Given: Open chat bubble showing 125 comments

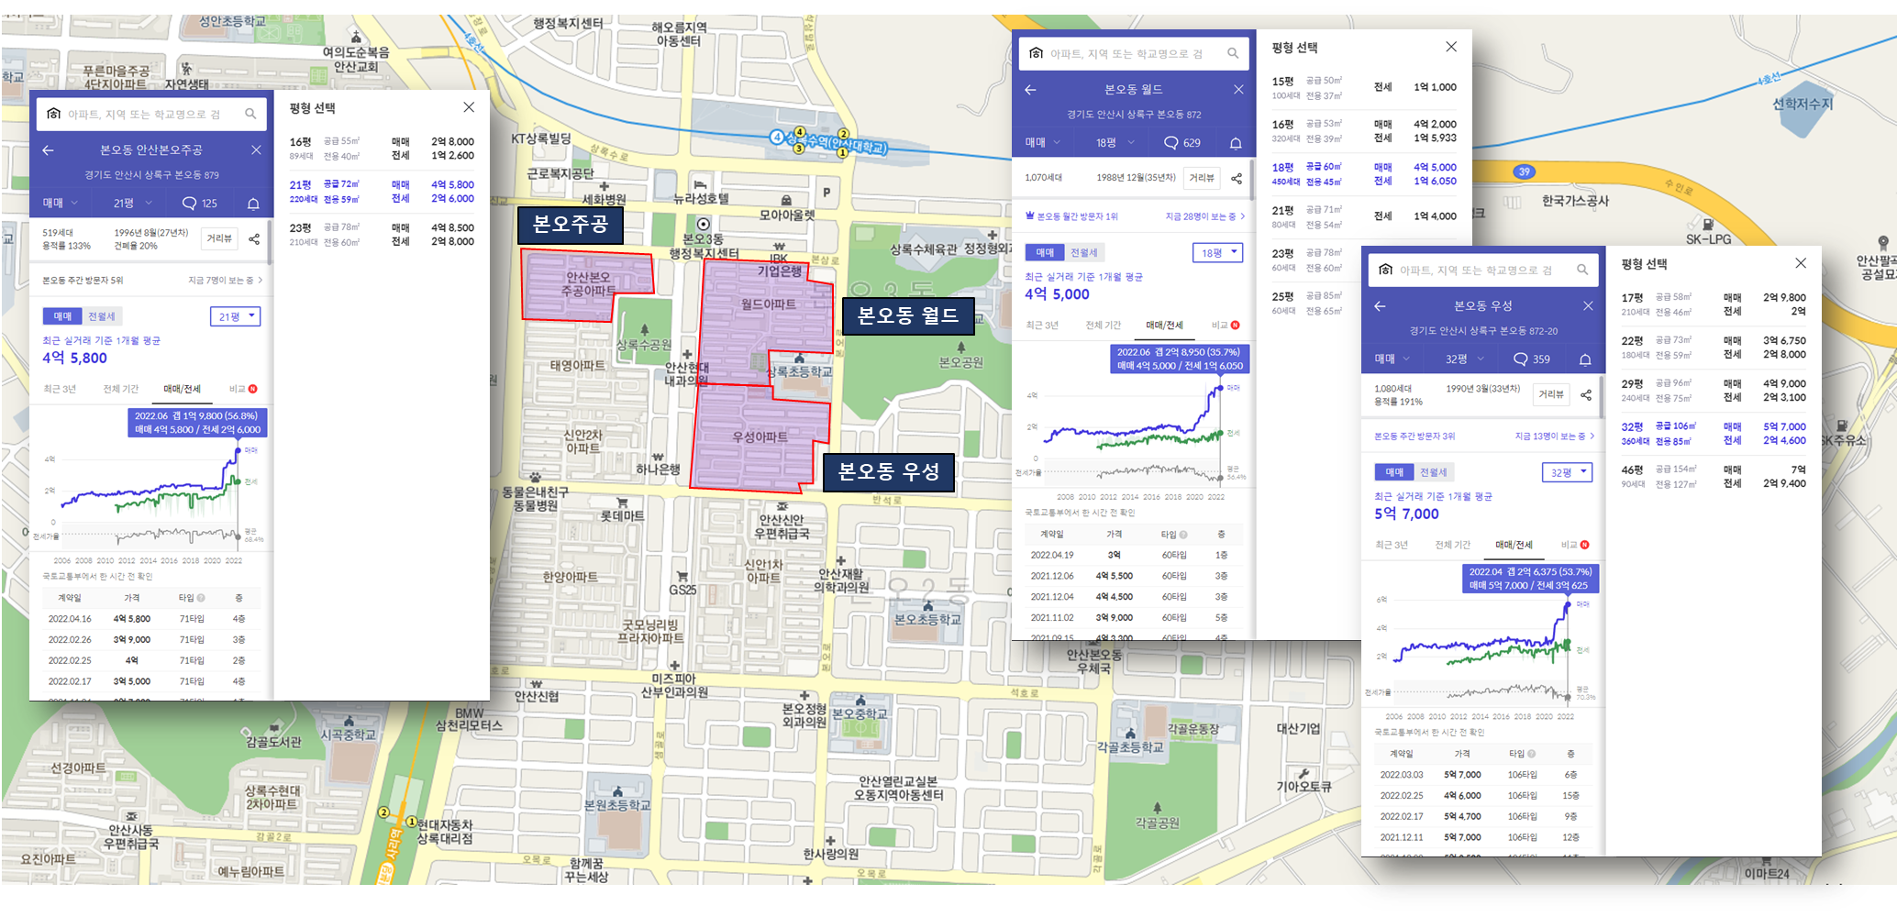Looking at the screenshot, I should [200, 203].
